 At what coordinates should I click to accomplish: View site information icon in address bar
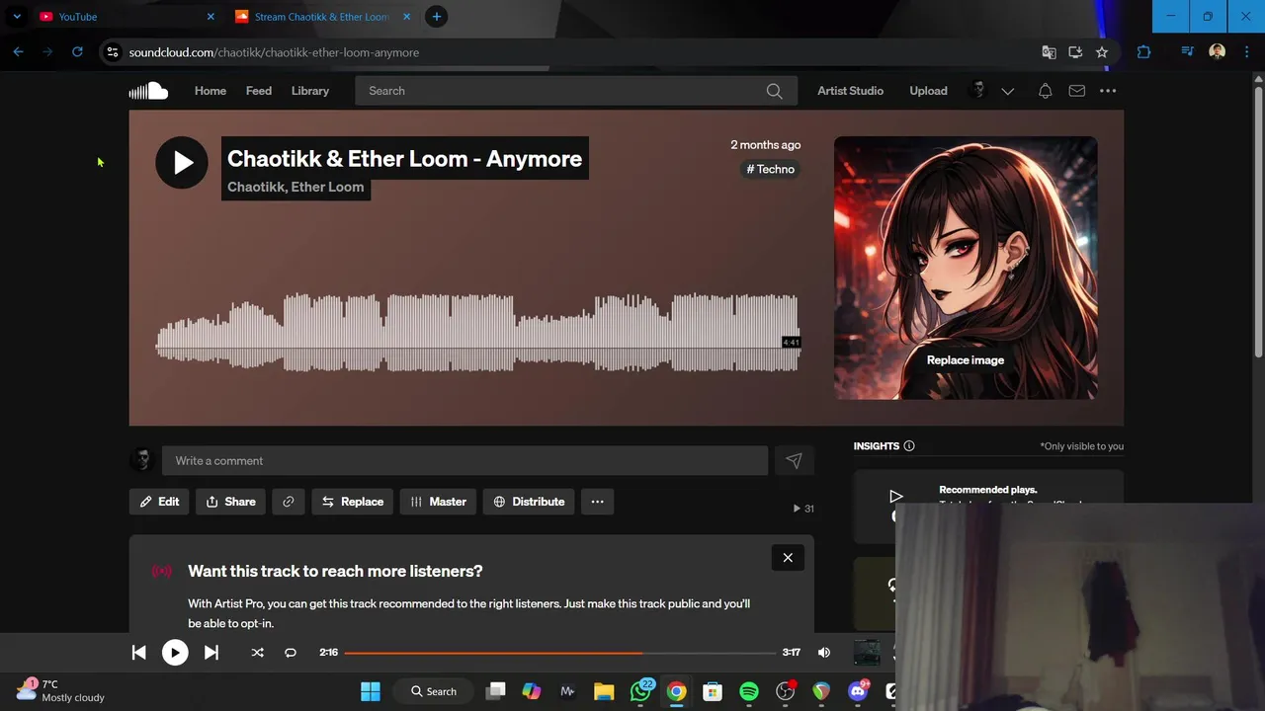pyautogui.click(x=112, y=52)
